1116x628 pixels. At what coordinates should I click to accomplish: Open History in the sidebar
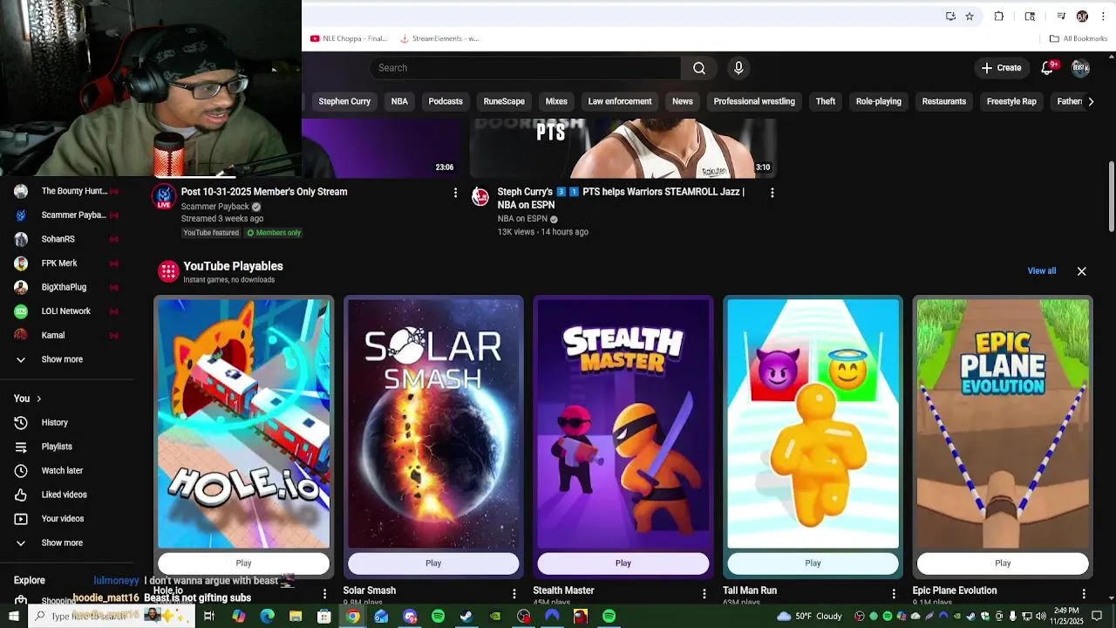(54, 422)
